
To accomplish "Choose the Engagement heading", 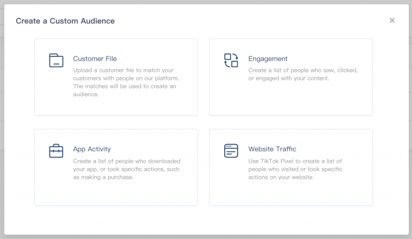I will [268, 59].
